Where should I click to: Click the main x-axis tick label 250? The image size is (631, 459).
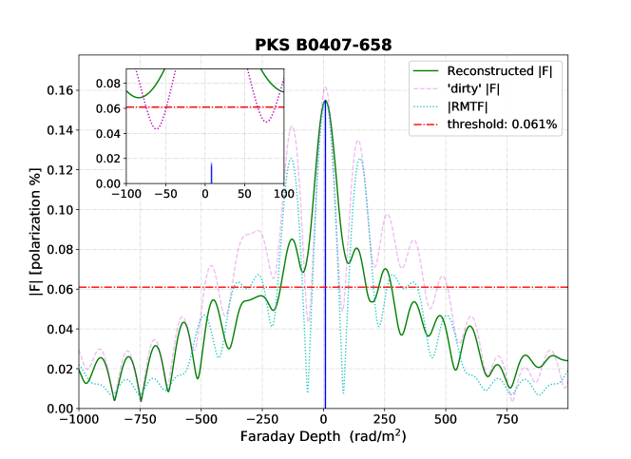tap(384, 420)
